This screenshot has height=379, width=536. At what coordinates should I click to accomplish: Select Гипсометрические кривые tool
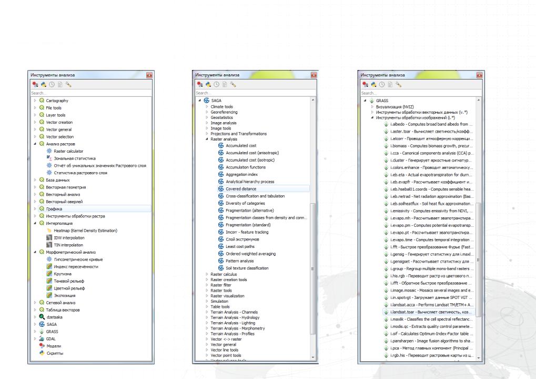[78, 260]
